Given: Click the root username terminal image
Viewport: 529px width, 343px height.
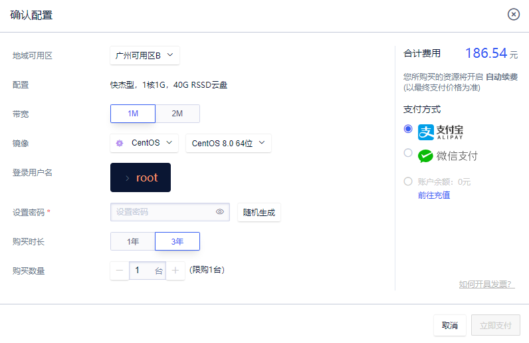Looking at the screenshot, I should point(140,177).
